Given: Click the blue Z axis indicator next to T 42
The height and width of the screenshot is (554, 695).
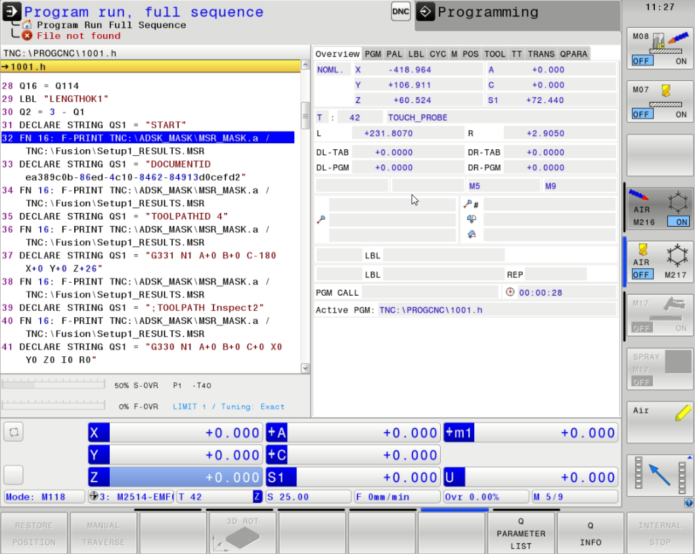Looking at the screenshot, I should (x=257, y=496).
